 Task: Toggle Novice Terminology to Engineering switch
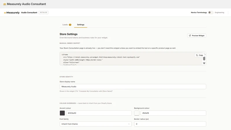pos(210,12)
